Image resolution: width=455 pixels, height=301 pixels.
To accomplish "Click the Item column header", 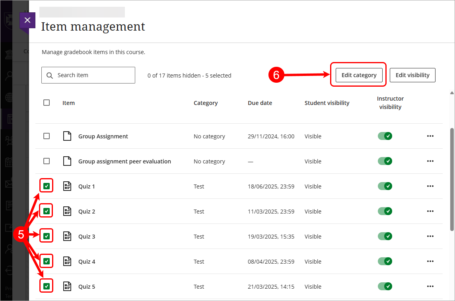I will [x=68, y=103].
